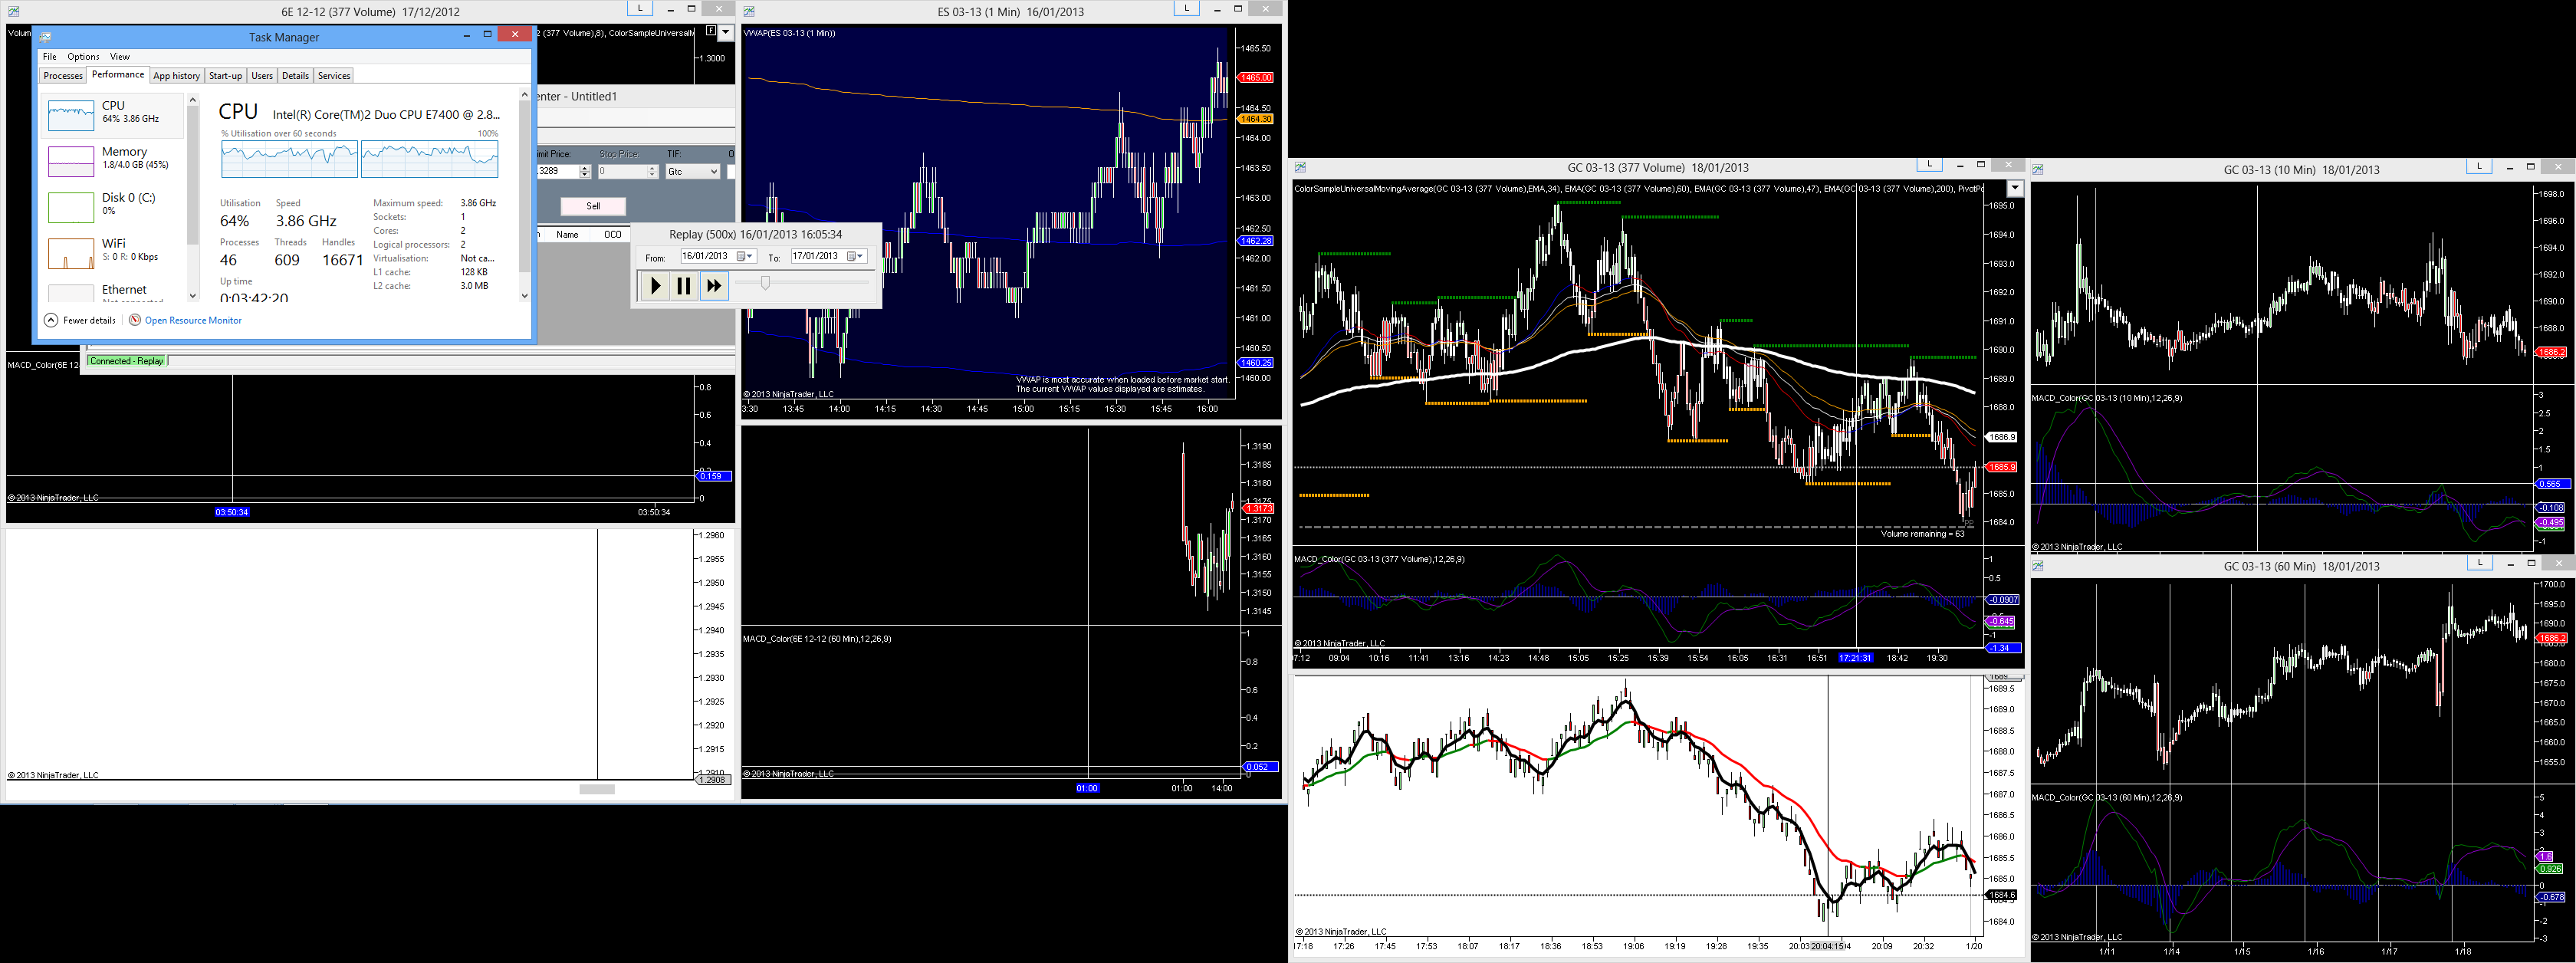Click the 'Volume remaining = 63' text

pos(1922,534)
